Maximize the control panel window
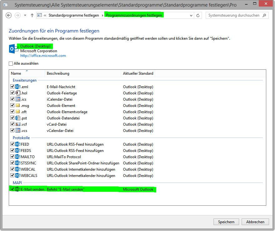 click(255, 3)
